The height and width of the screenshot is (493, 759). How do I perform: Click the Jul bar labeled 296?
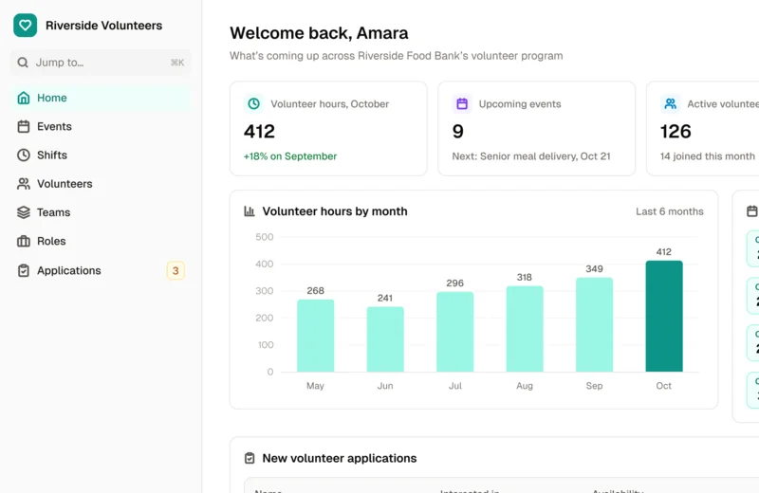[455, 332]
